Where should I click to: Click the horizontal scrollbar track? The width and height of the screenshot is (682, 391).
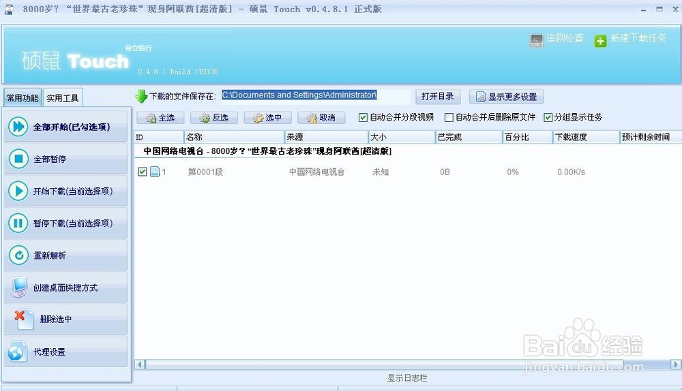(407, 364)
